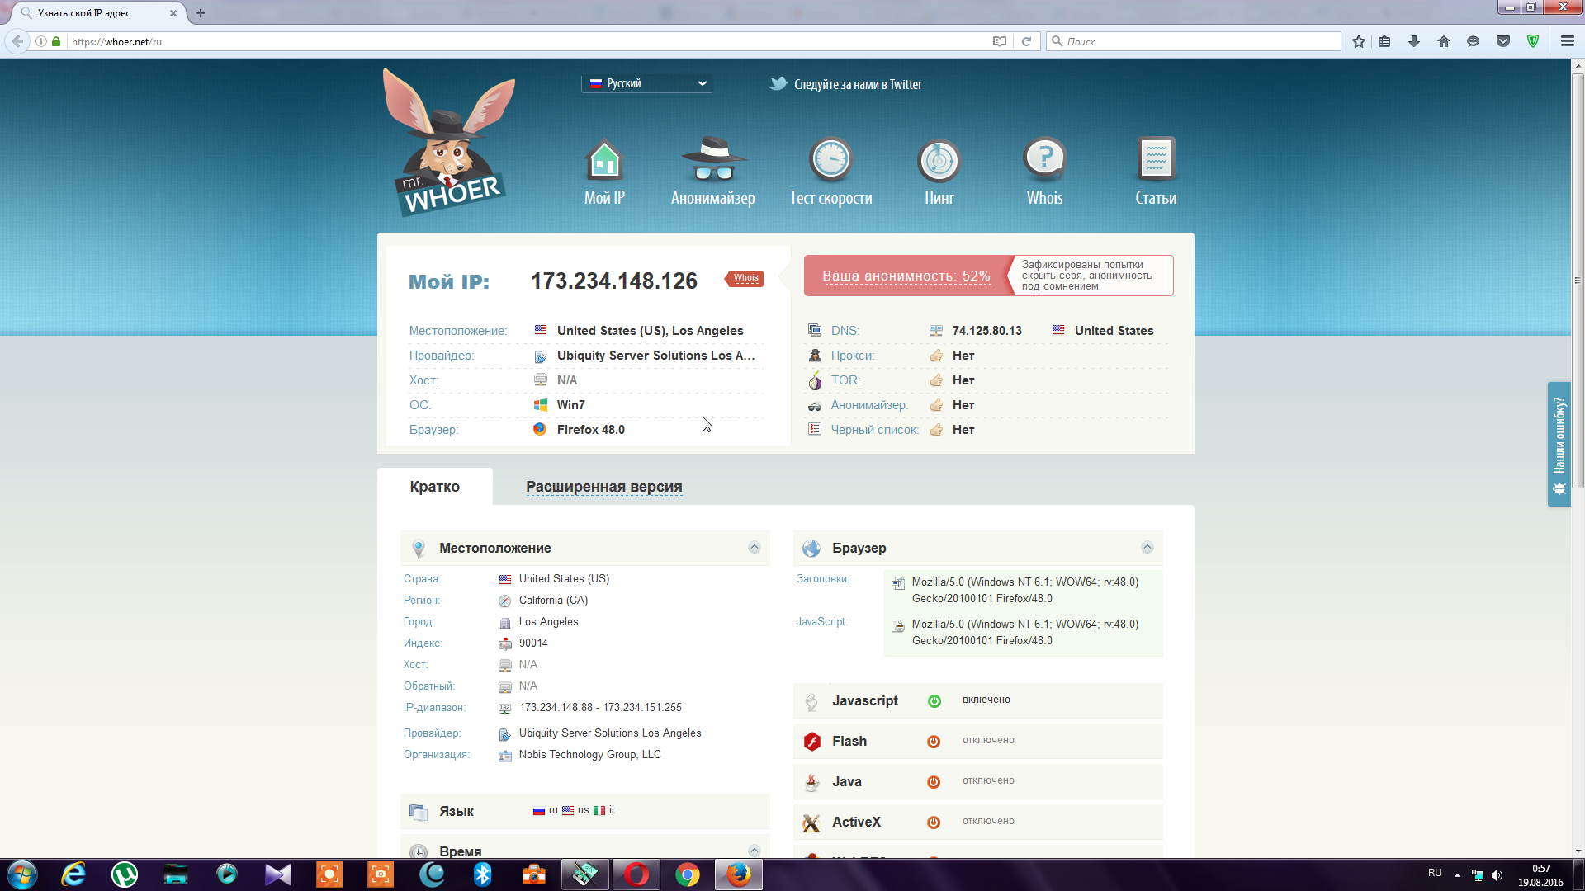Collapse the Местоположение section
Image resolution: width=1585 pixels, height=891 pixels.
pos(754,547)
